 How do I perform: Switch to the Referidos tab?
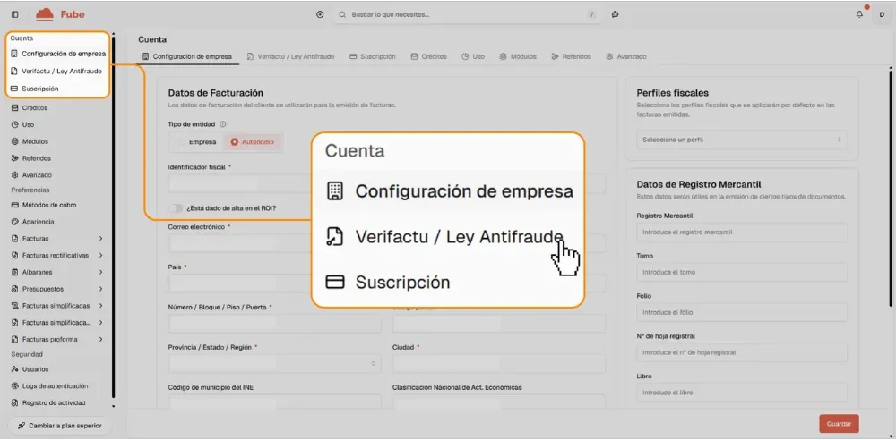[x=571, y=56]
